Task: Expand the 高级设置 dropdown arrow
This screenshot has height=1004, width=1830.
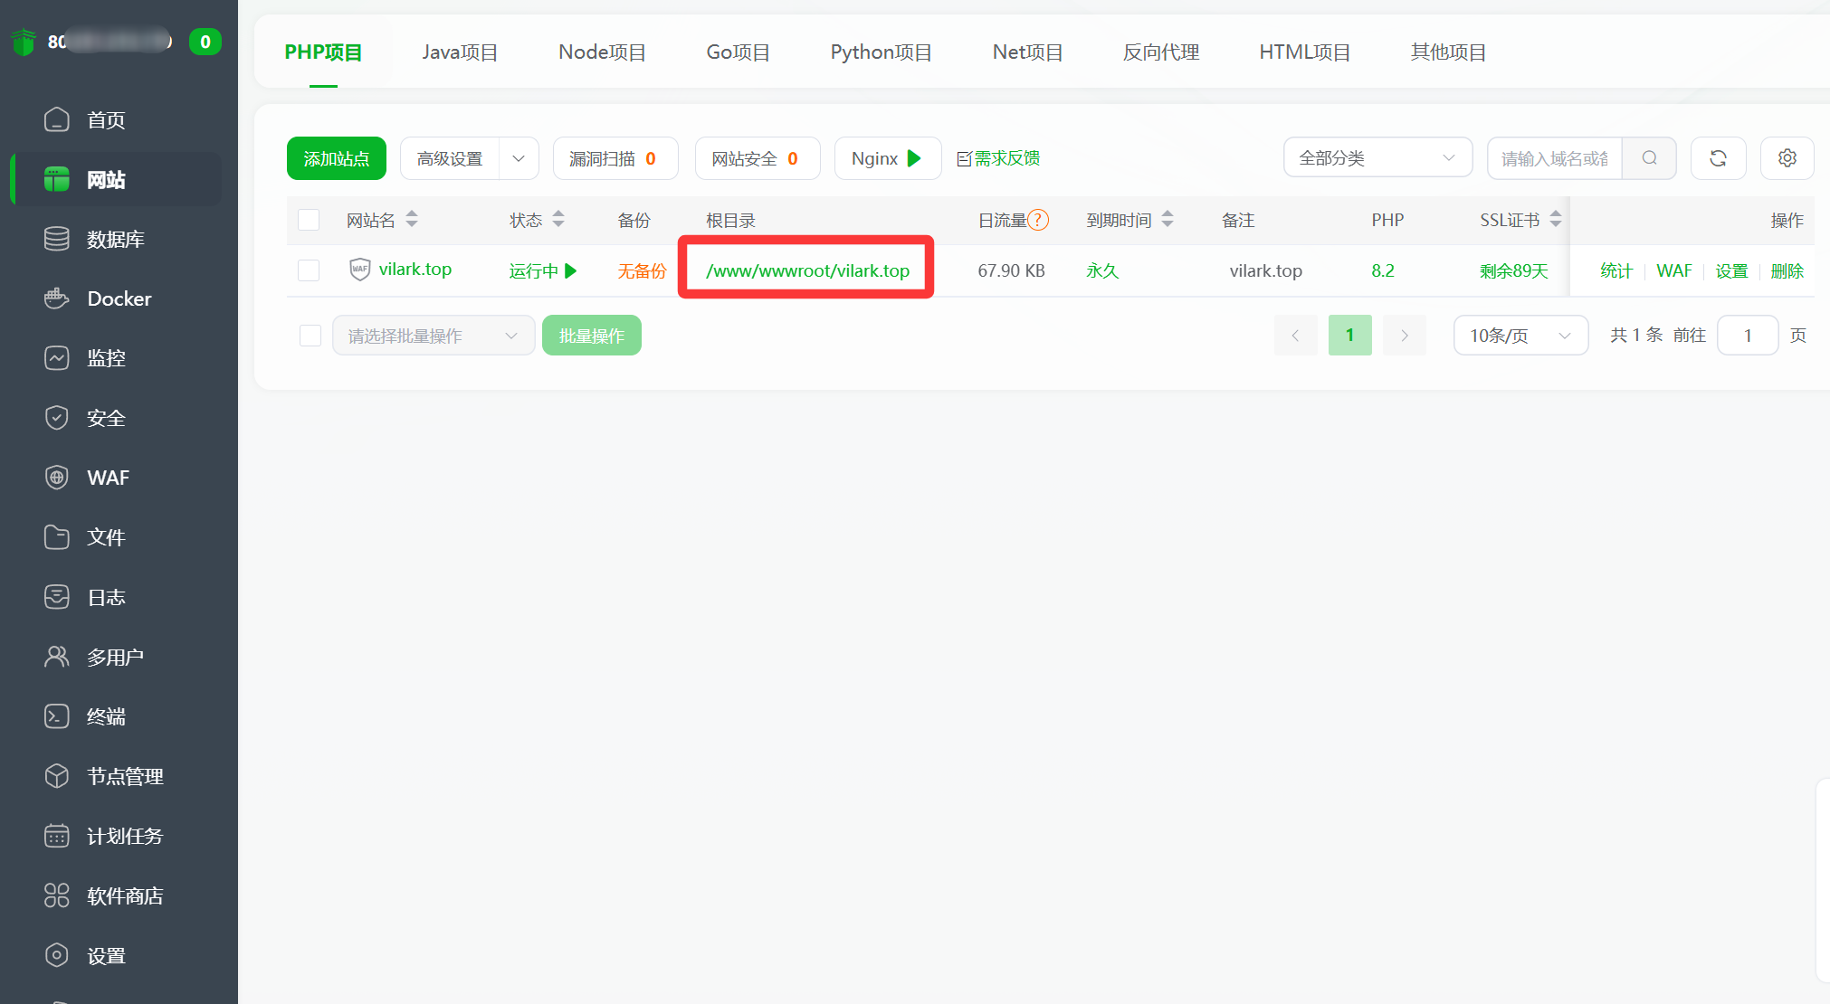Action: [x=519, y=158]
